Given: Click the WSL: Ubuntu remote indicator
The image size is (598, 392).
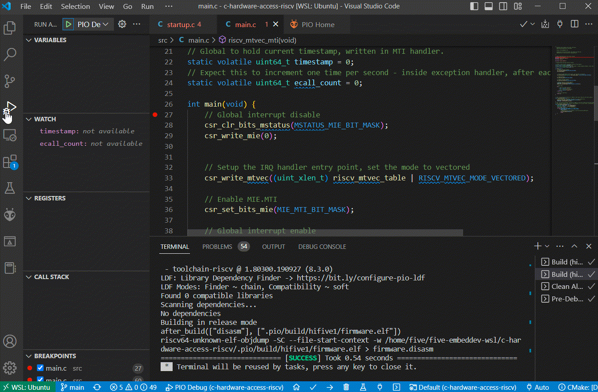Looking at the screenshot, I should click(27, 387).
